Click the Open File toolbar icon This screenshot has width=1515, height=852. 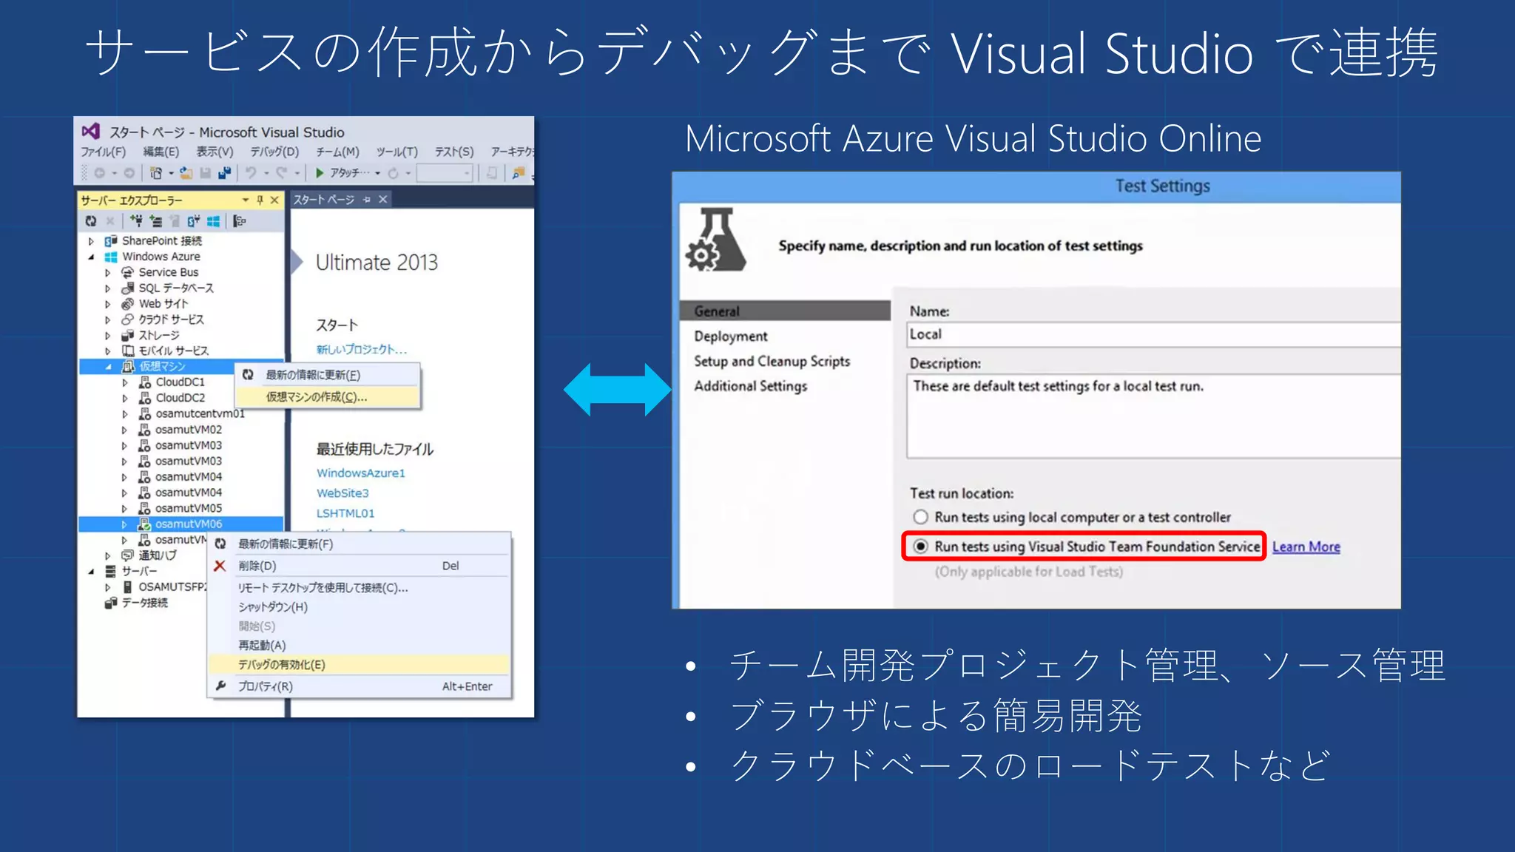click(186, 173)
